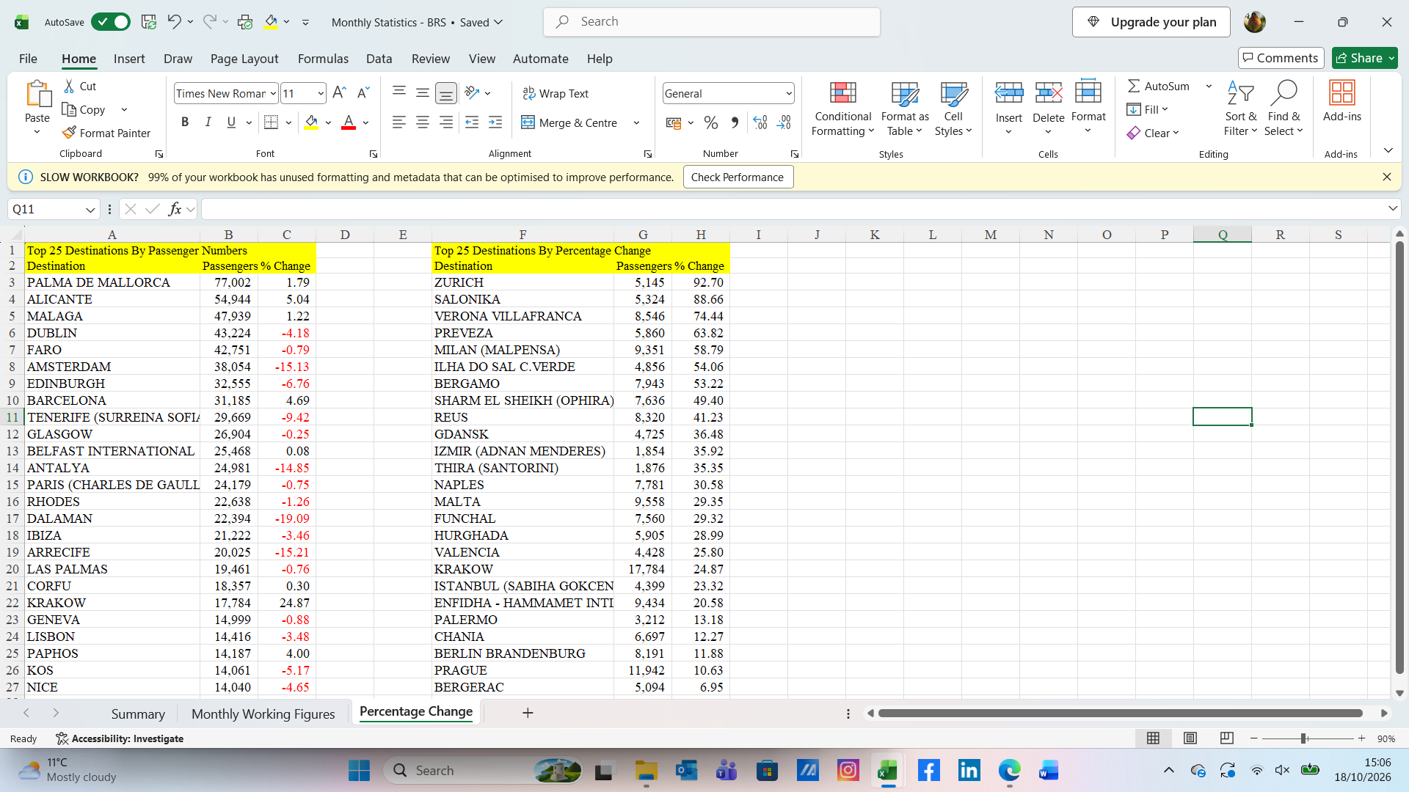Toggle the AutoSave switch

click(x=111, y=22)
